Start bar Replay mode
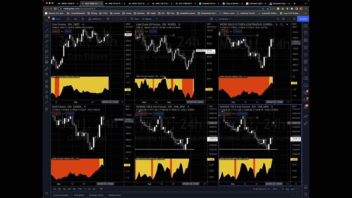352x198 pixels. [x=147, y=19]
